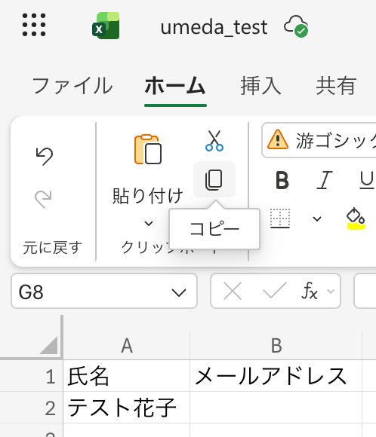Click the Excel logo icon
The height and width of the screenshot is (437, 376).
106,26
